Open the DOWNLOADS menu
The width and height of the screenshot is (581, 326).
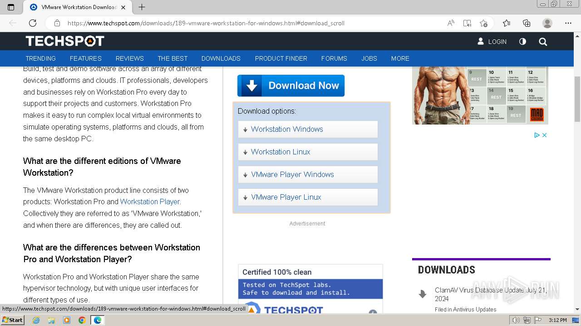point(221,58)
